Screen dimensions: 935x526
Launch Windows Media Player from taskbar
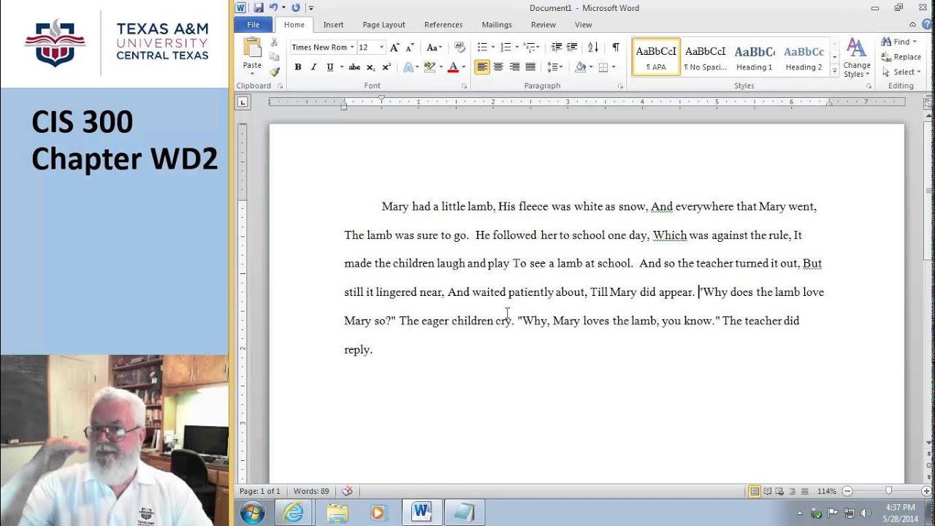pos(378,512)
